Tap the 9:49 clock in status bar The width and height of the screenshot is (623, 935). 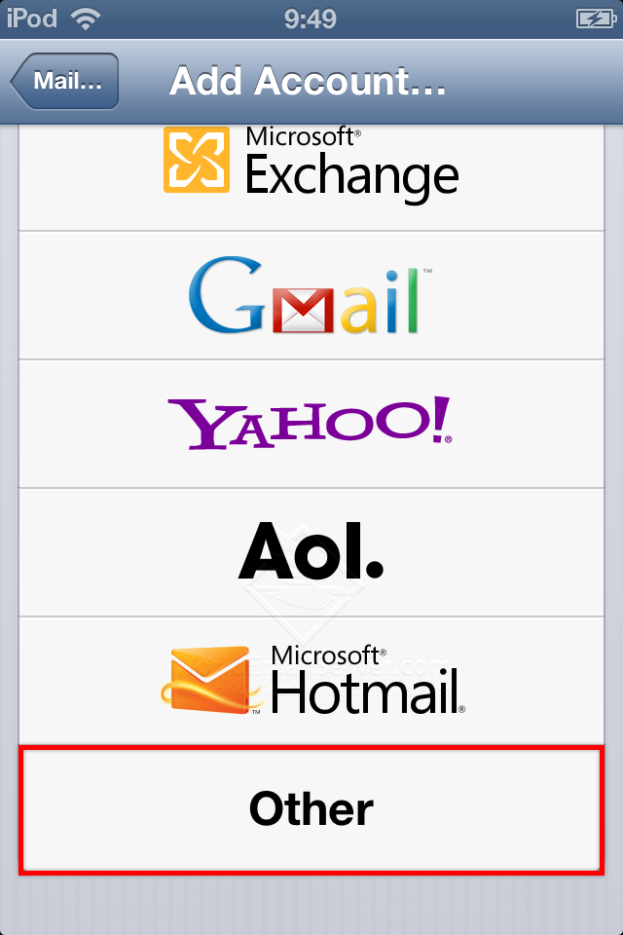(x=310, y=19)
